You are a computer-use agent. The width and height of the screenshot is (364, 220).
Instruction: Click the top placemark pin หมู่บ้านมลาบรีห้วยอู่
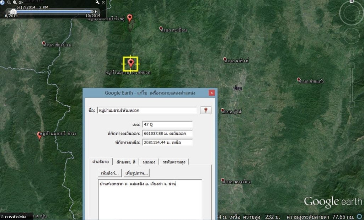pos(130,18)
